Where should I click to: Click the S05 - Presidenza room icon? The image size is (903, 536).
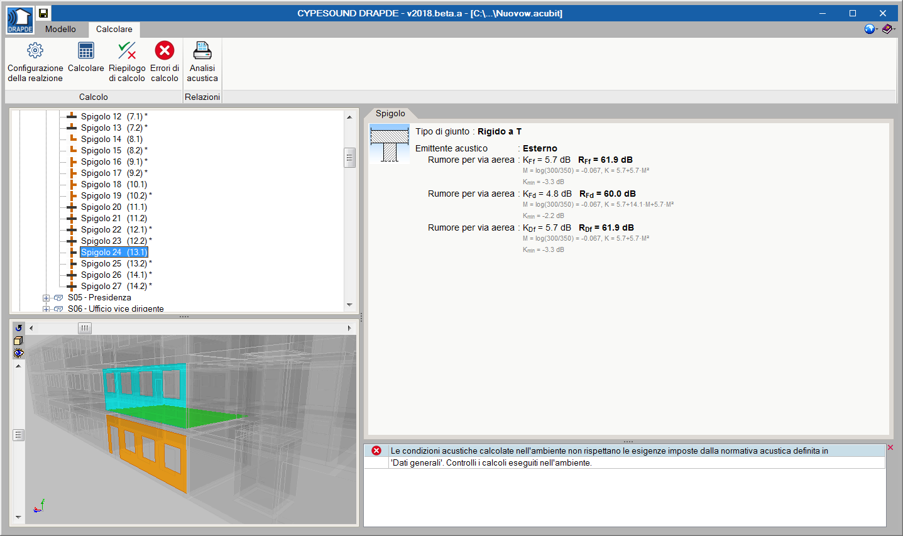point(58,298)
